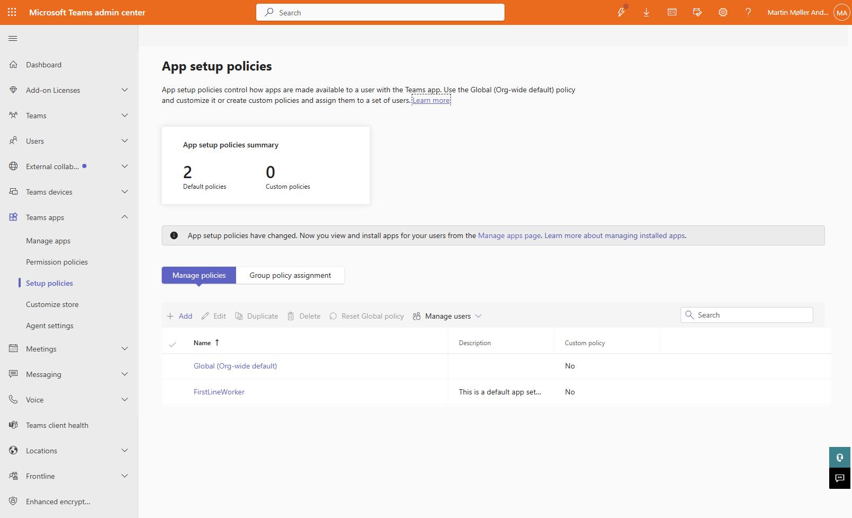
Task: Open the help question mark icon
Action: (748, 12)
